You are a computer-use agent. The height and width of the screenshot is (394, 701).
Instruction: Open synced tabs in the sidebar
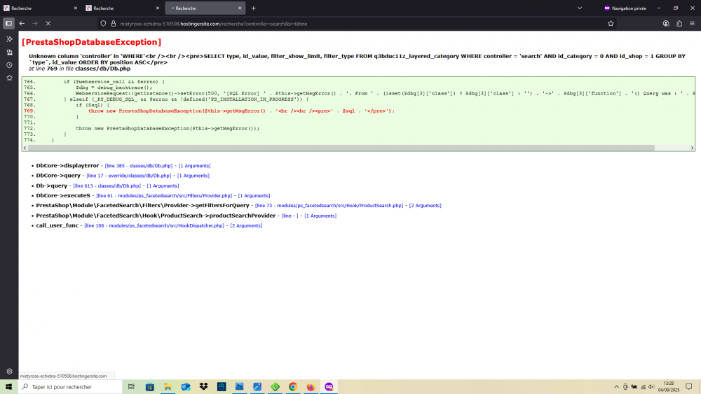click(9, 52)
